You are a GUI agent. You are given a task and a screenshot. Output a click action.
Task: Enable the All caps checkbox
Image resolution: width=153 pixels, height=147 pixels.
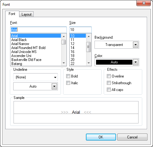[109, 90]
